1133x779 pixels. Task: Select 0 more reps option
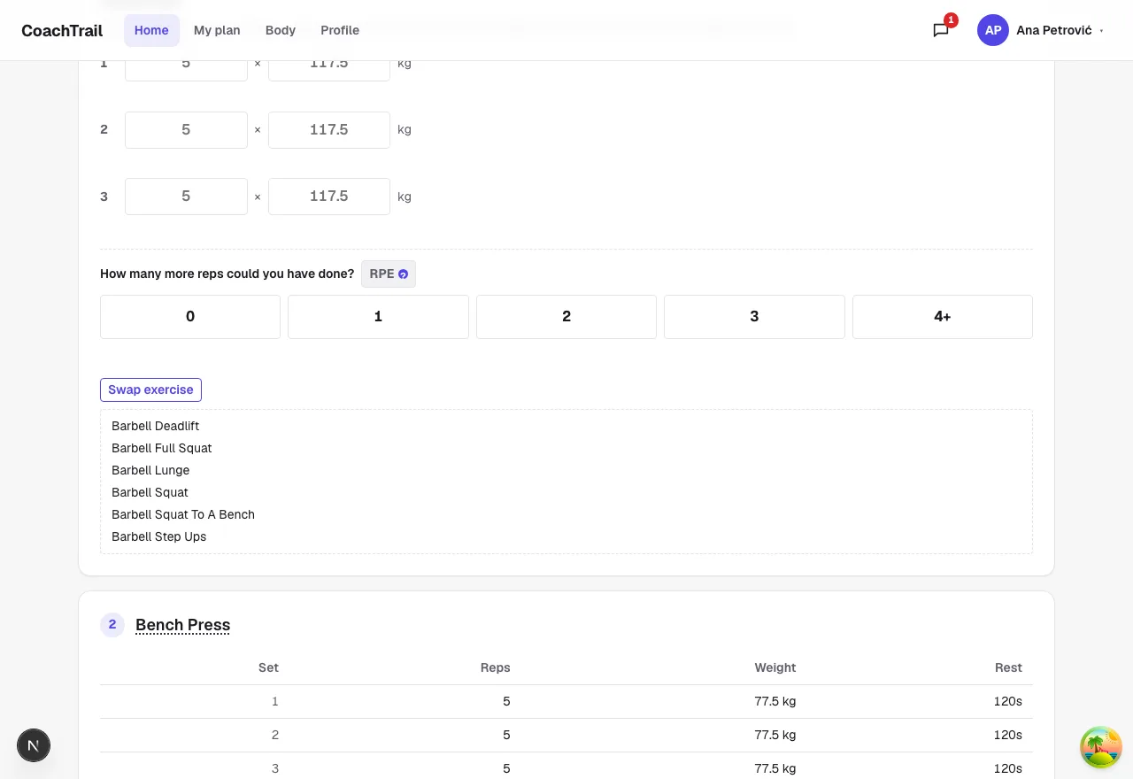[x=190, y=317]
